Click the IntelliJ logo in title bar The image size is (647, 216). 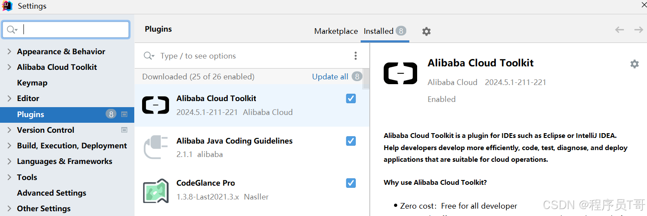pos(7,6)
